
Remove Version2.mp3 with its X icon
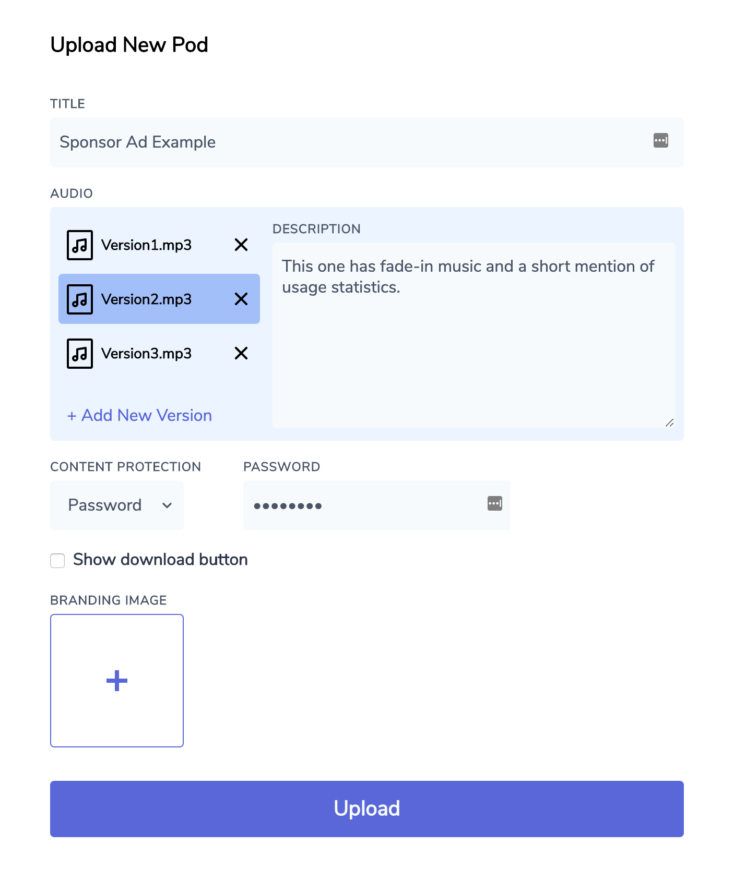[x=241, y=299]
